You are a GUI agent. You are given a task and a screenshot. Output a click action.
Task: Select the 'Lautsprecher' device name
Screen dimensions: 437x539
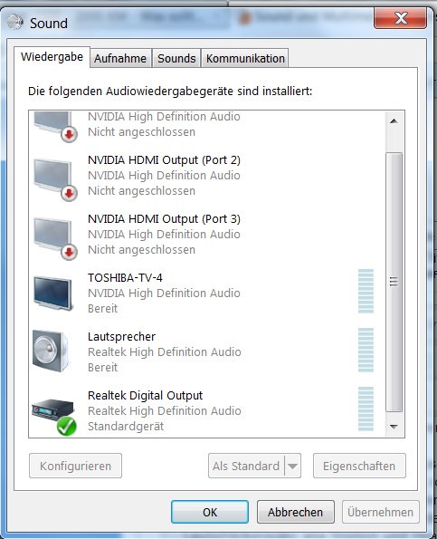click(121, 336)
